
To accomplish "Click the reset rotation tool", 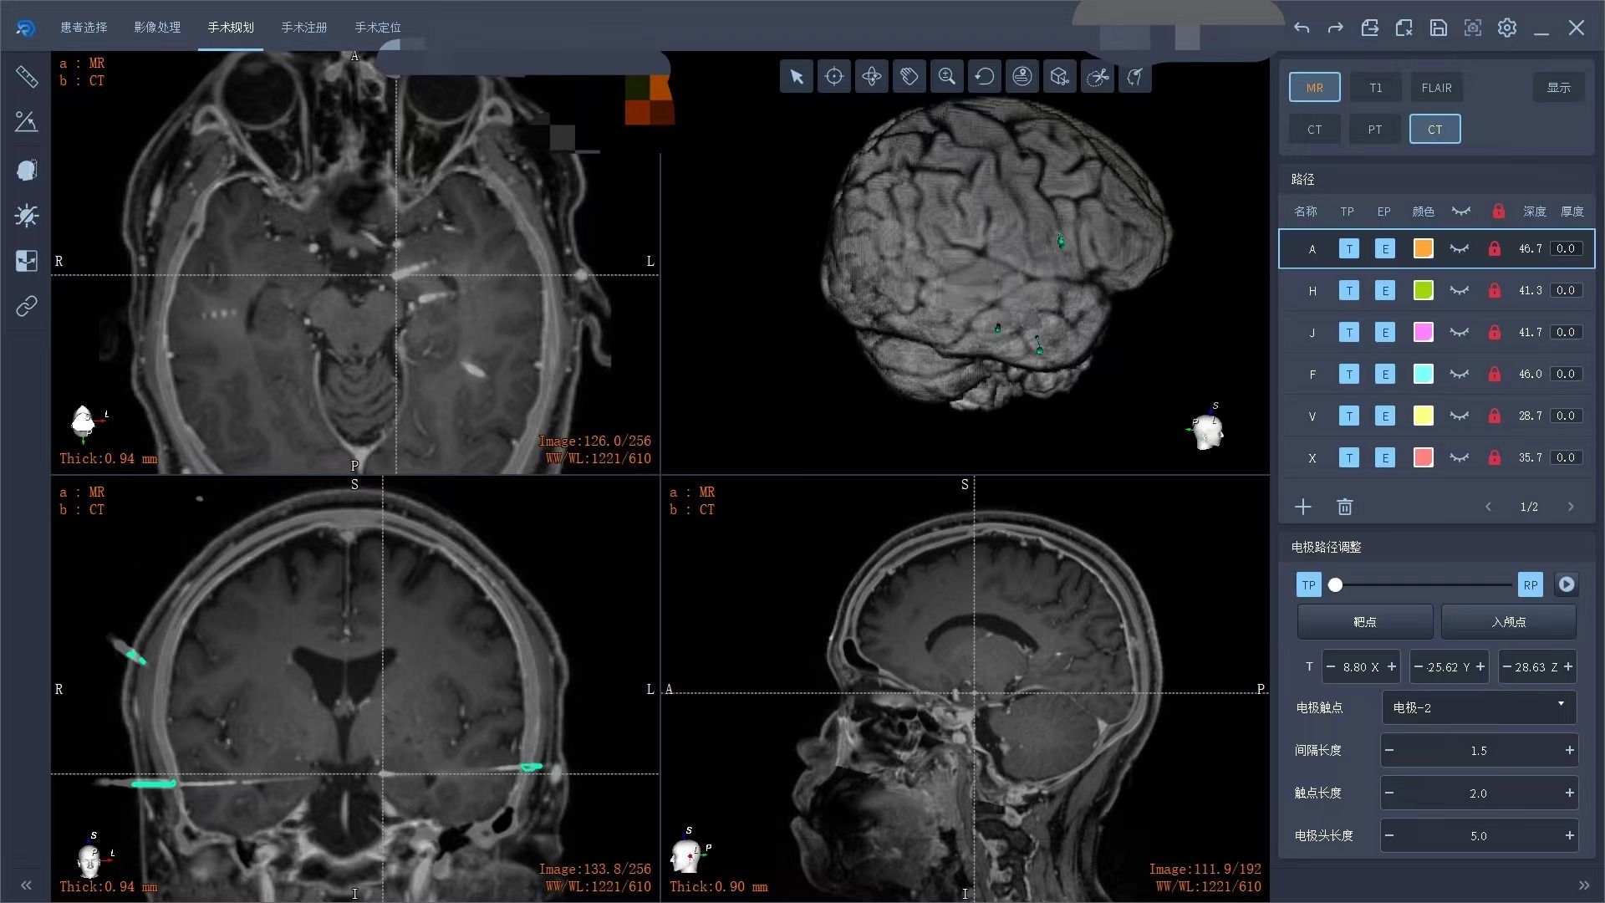I will pos(985,77).
